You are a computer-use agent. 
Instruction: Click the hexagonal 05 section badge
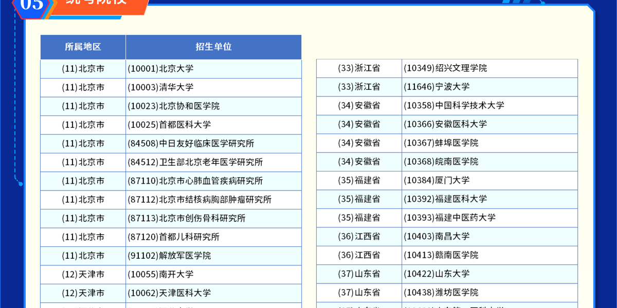[x=32, y=5]
